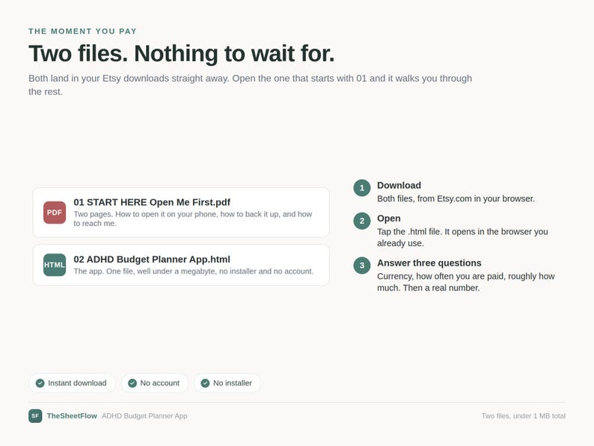Click 'Answer three questions' step title
The height and width of the screenshot is (446, 594).
pos(429,263)
